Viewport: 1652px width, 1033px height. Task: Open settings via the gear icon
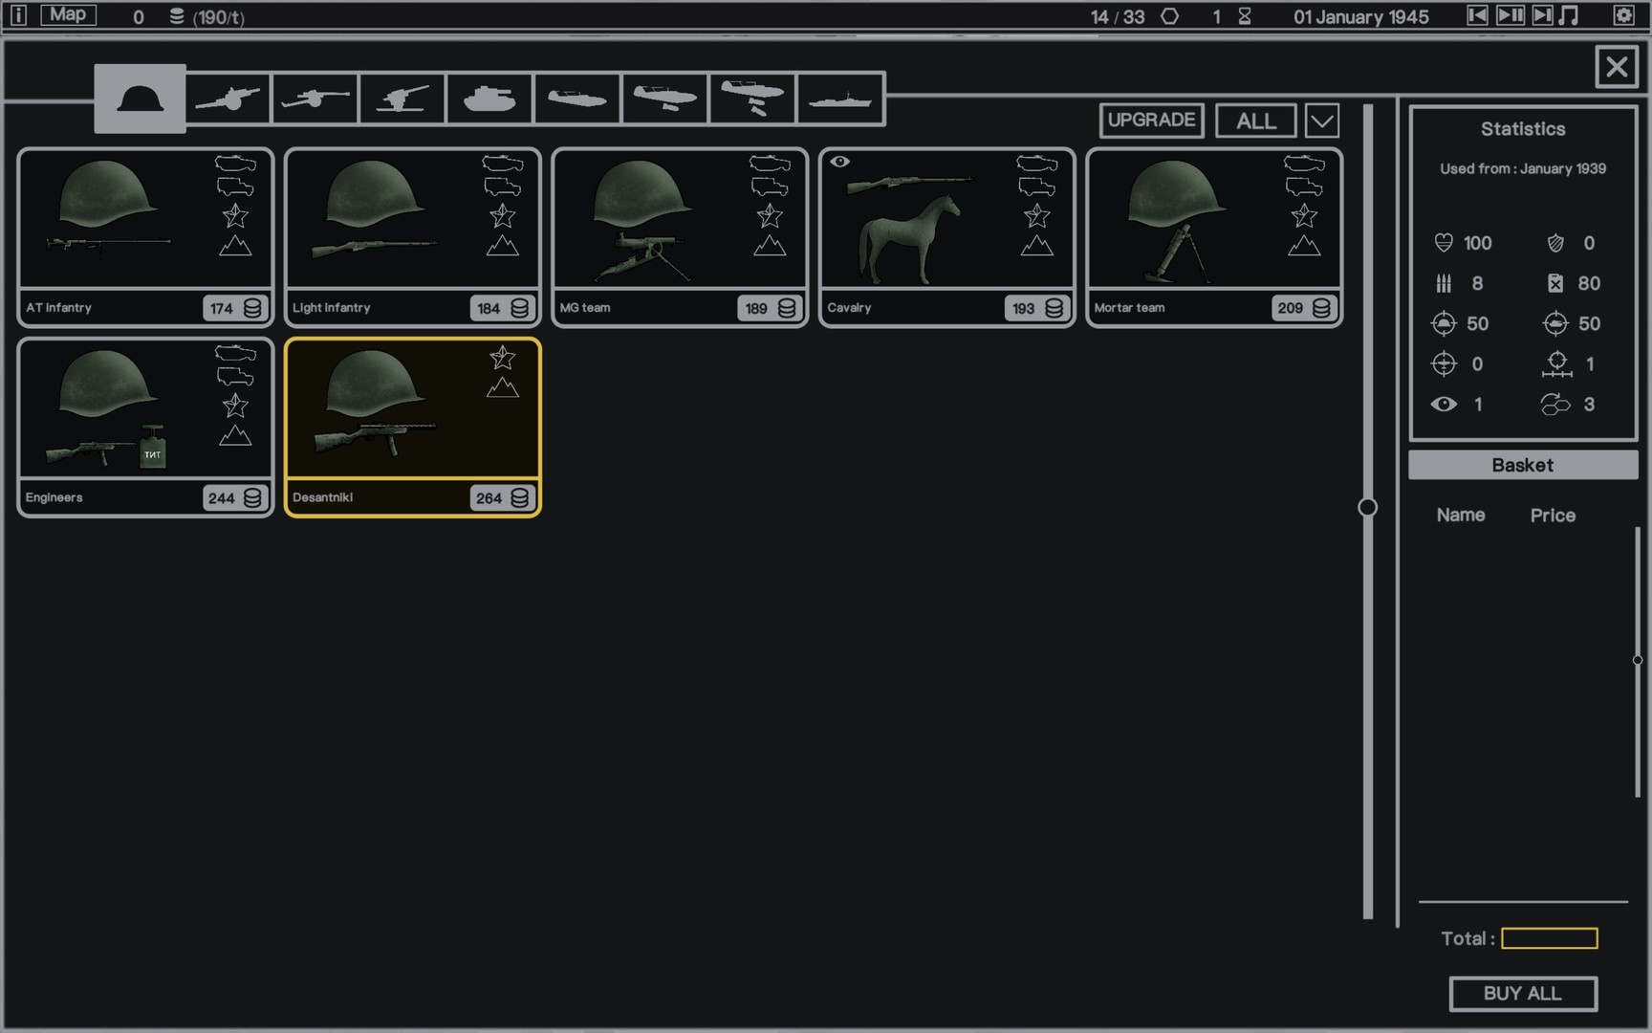pos(1623,15)
